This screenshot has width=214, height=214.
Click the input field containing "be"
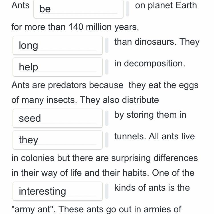click(78, 9)
